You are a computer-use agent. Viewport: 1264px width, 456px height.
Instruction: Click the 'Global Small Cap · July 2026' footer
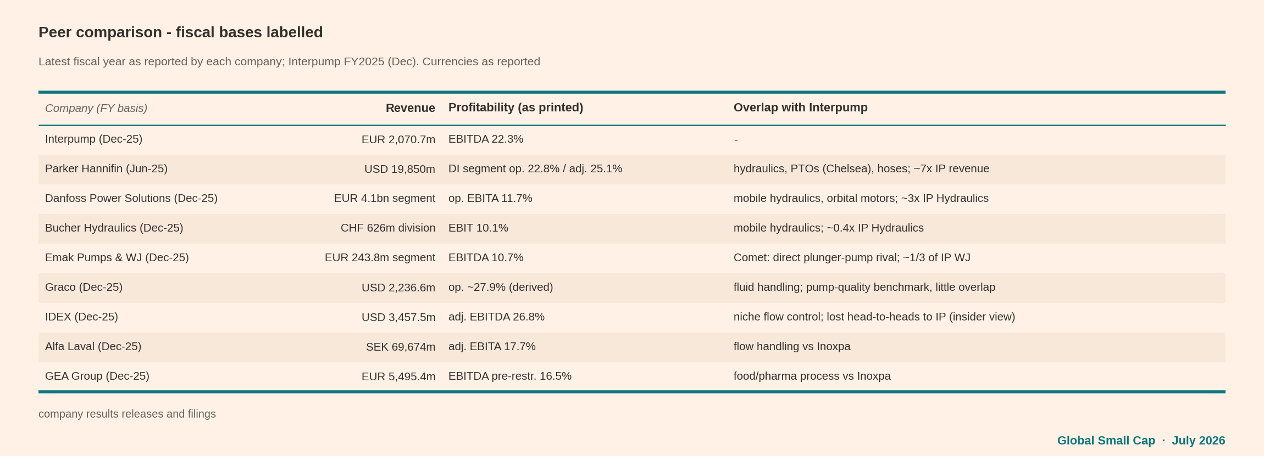click(1141, 441)
